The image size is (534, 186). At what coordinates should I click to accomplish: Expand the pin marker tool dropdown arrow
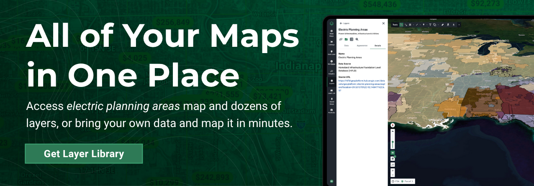[426, 25]
